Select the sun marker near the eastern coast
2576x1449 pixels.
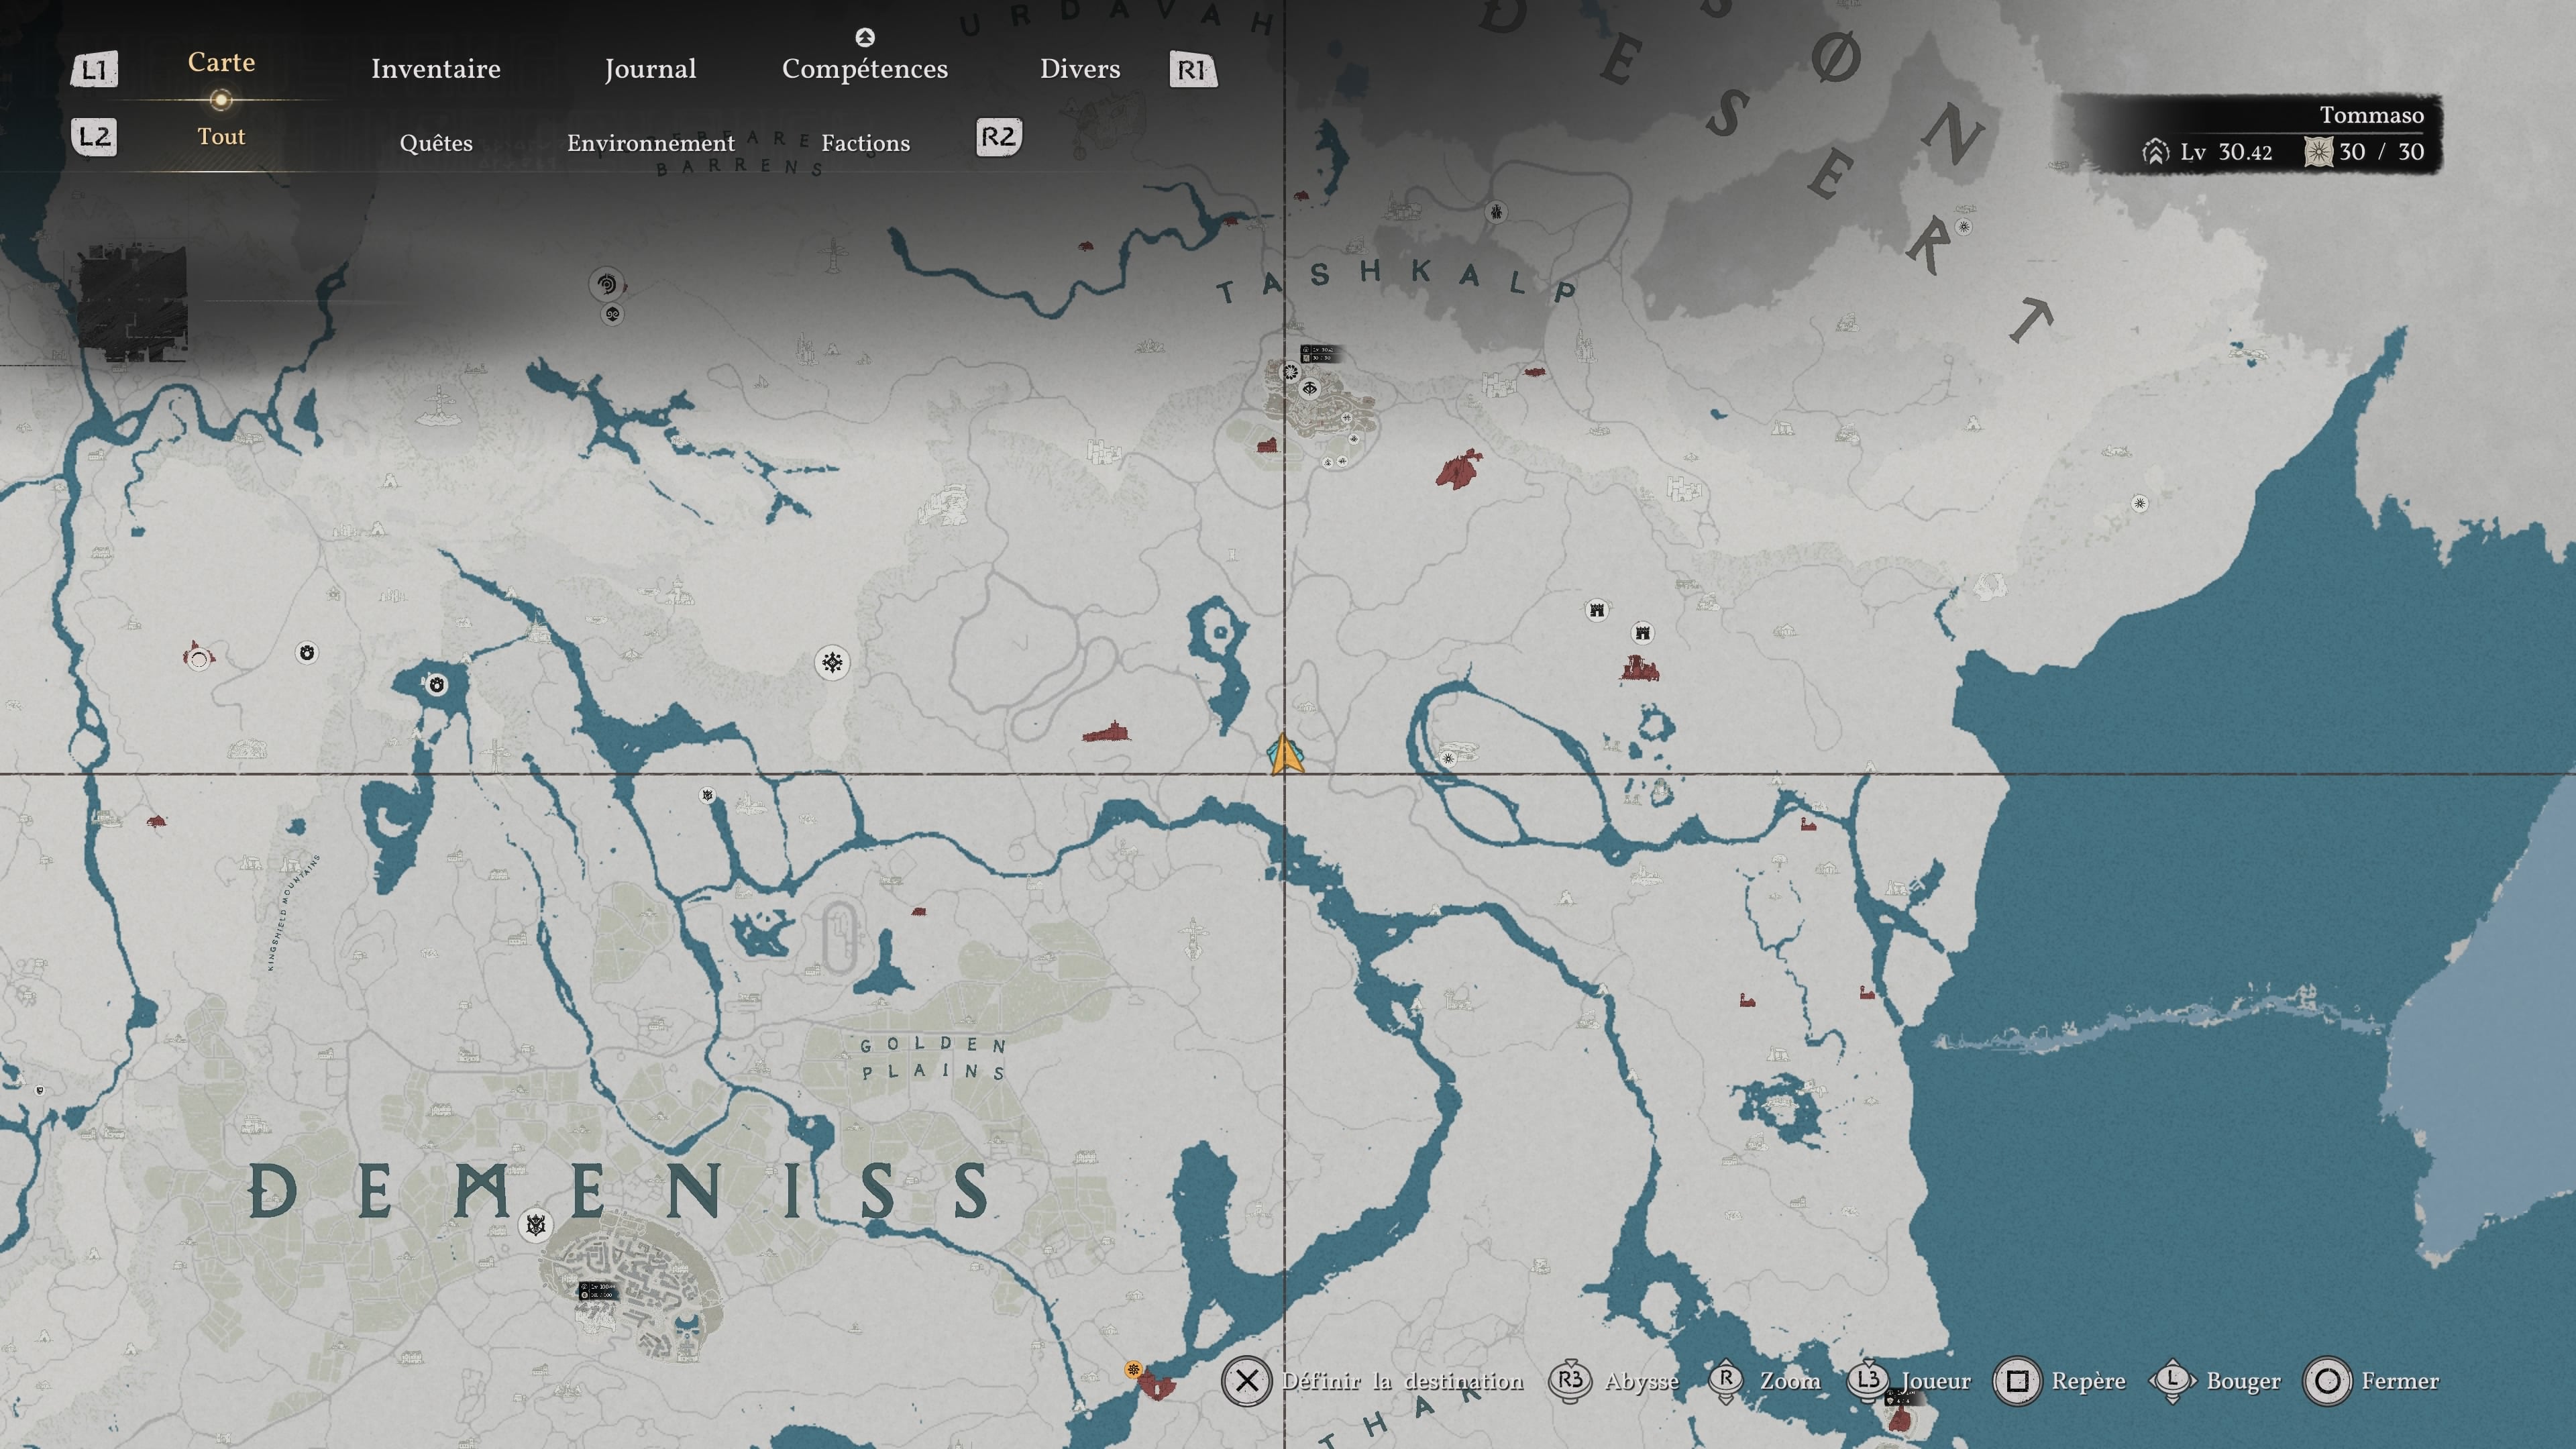[x=2140, y=503]
